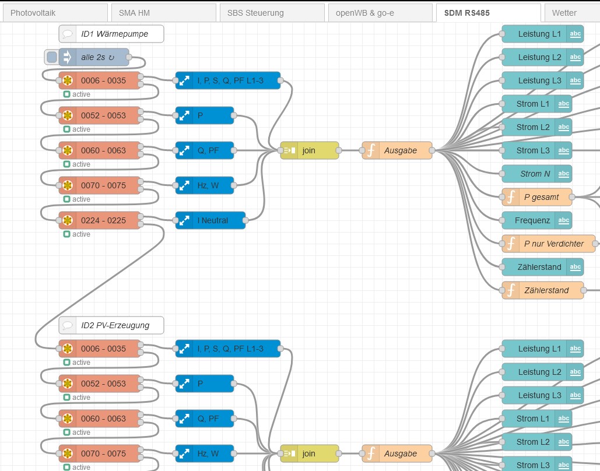Select Modbus icon of 0070 - 0075 under ID2 PV-Erzeugung
The width and height of the screenshot is (600, 471).
coord(68,454)
